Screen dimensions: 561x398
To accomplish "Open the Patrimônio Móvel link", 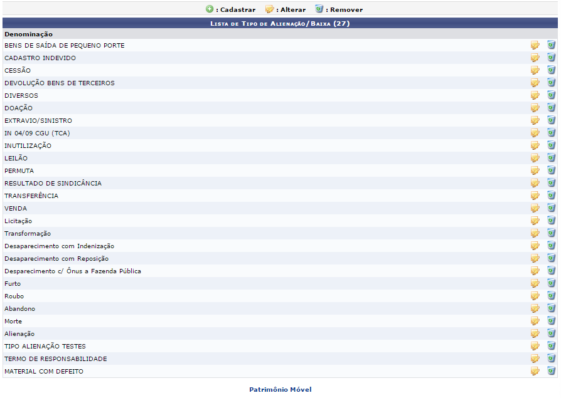I will pyautogui.click(x=280, y=389).
